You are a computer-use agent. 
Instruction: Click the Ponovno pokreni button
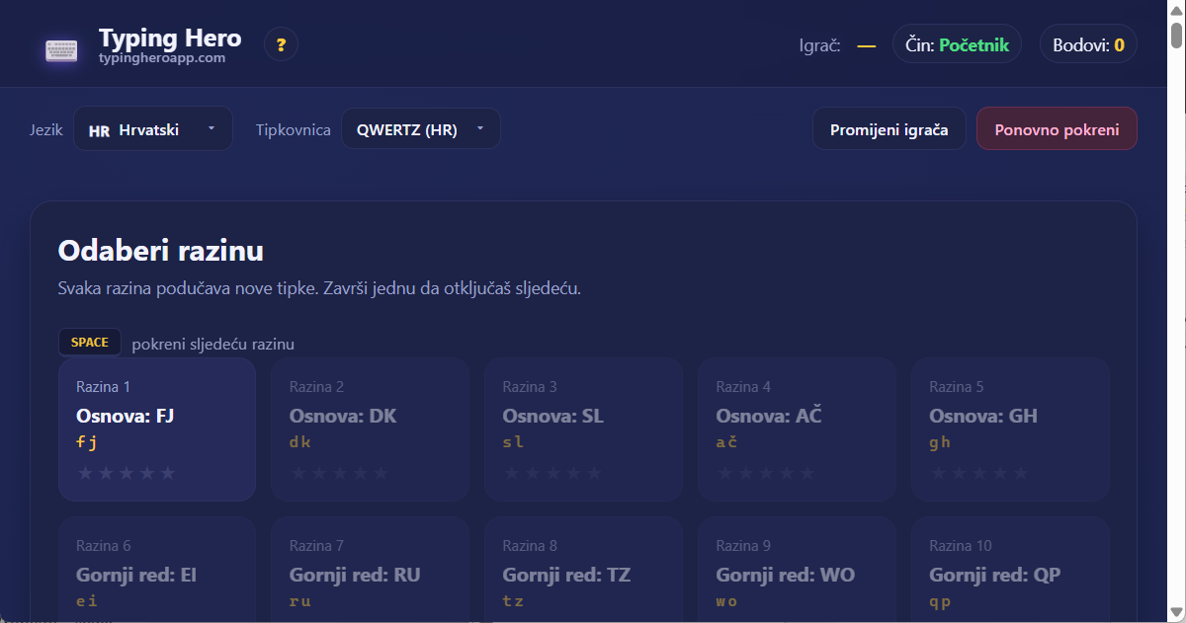pos(1057,129)
